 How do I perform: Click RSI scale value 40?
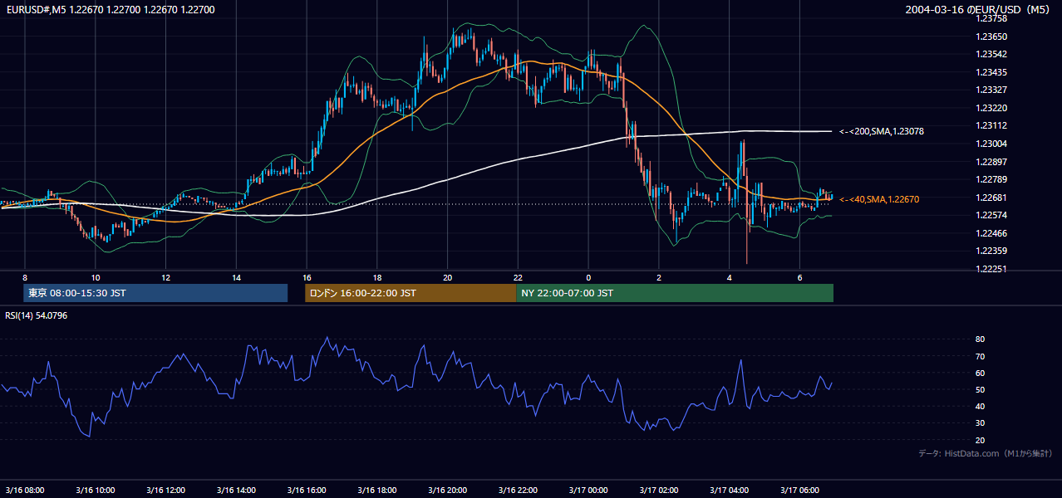(981, 406)
